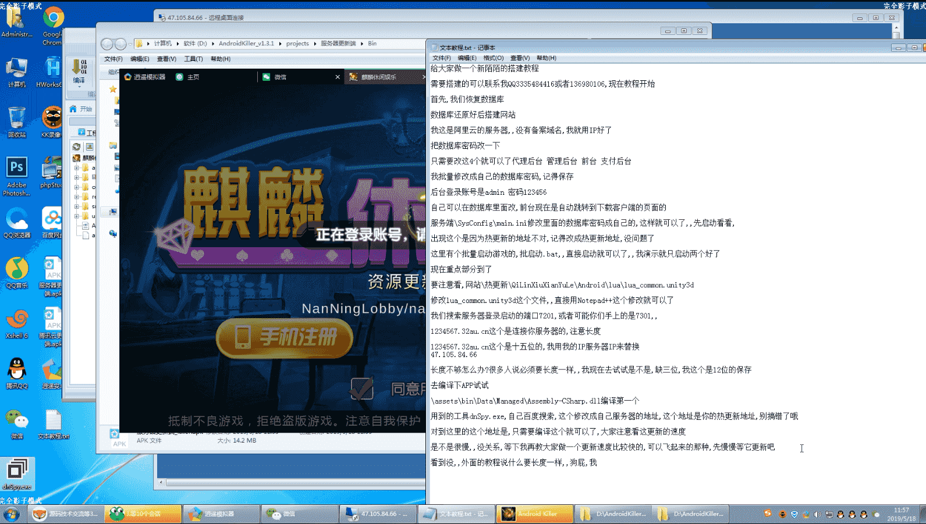Image resolution: width=926 pixels, height=524 pixels.
Task: Click the projects segment in Explorer address bar
Action: [297, 44]
